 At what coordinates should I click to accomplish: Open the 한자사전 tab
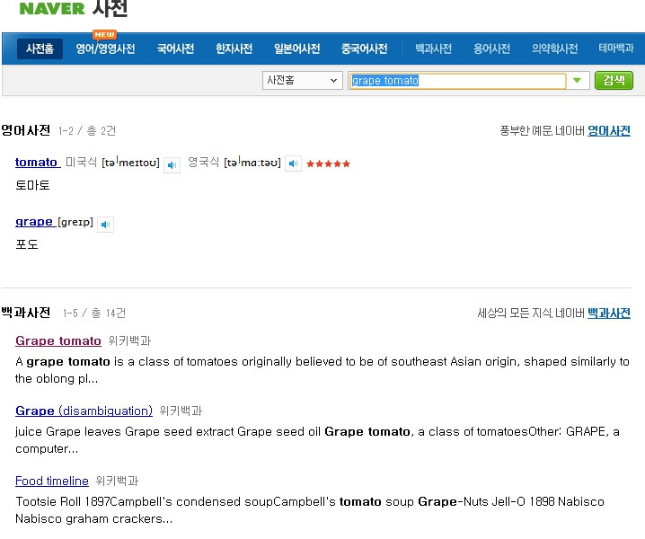(x=234, y=49)
